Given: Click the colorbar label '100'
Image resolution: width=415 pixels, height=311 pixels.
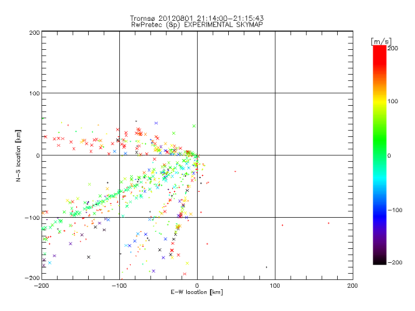Looking at the screenshot, I should 393,101.
